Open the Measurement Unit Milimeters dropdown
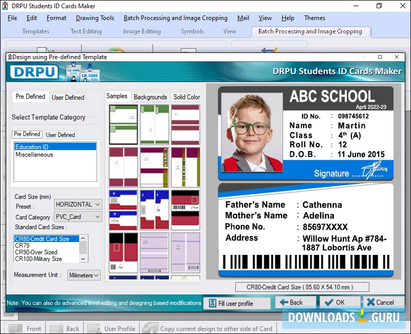 point(84,275)
